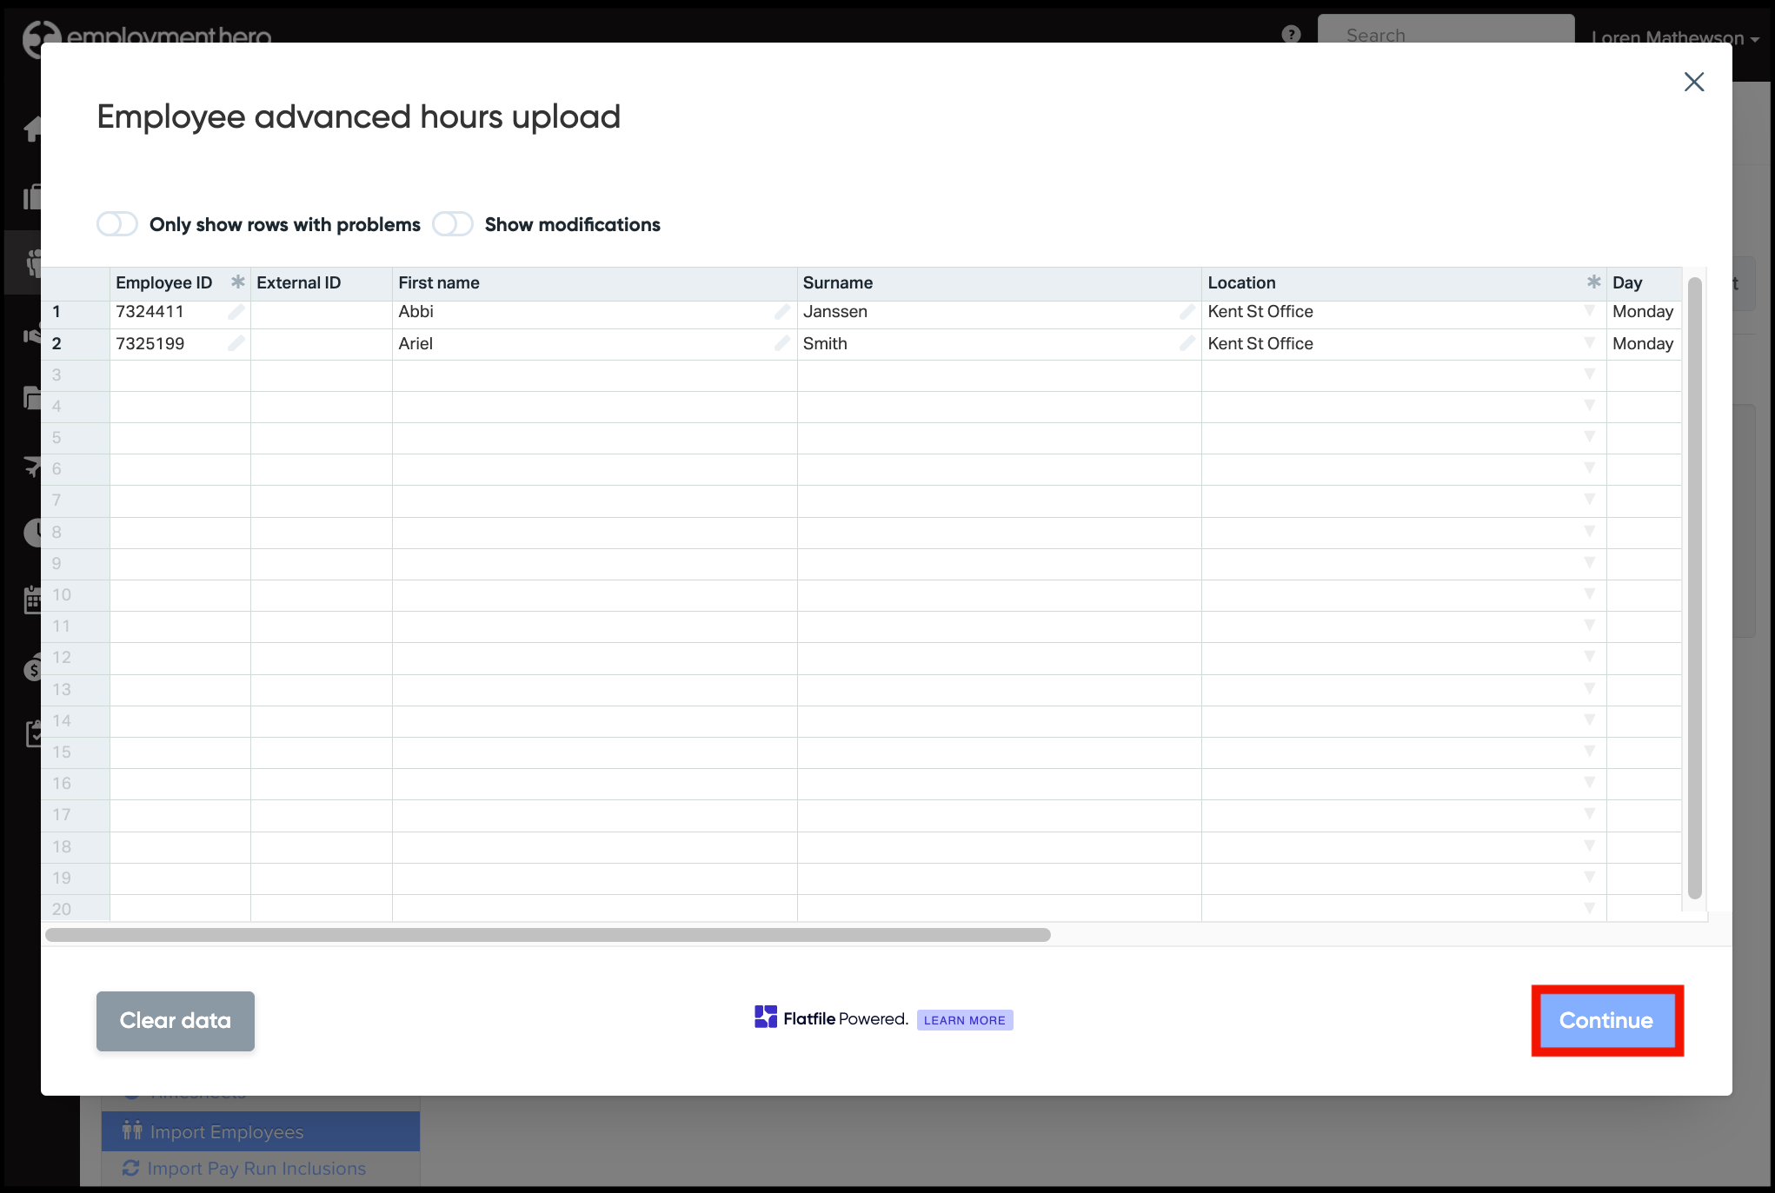Click the horizontal scrollbar of the table
This screenshot has height=1193, width=1775.
[x=548, y=935]
